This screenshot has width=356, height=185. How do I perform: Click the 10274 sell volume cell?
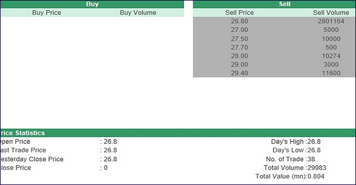pyautogui.click(x=331, y=56)
